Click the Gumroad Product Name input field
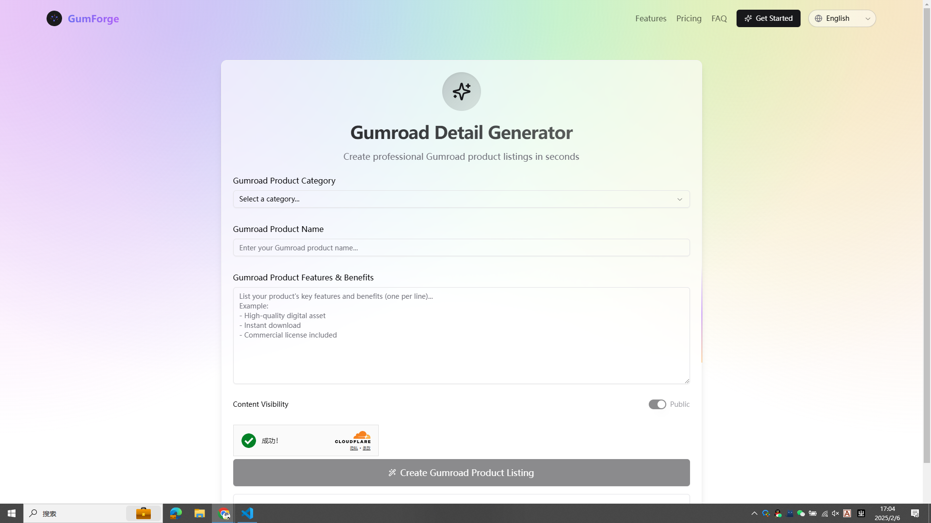The height and width of the screenshot is (523, 931). click(x=461, y=247)
